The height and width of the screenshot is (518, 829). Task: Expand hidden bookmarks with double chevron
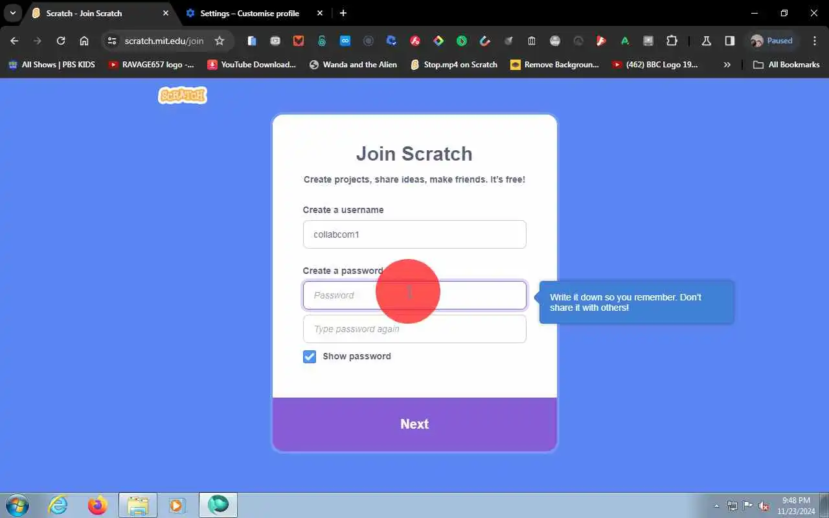[727, 65]
